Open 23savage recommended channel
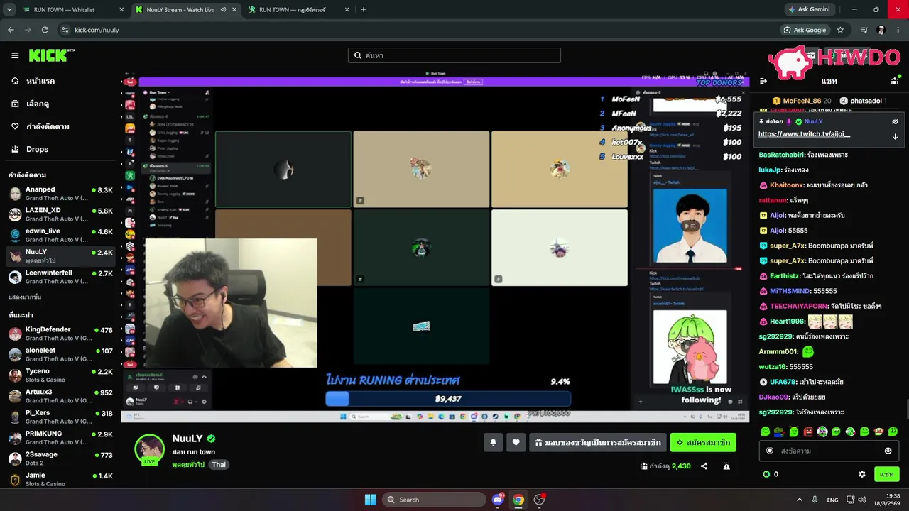This screenshot has height=511, width=909. pyautogui.click(x=60, y=458)
